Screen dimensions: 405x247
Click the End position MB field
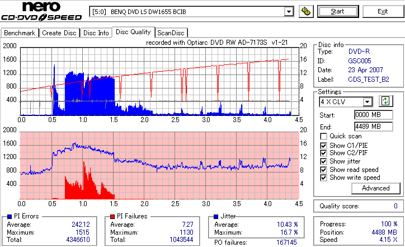click(x=374, y=127)
